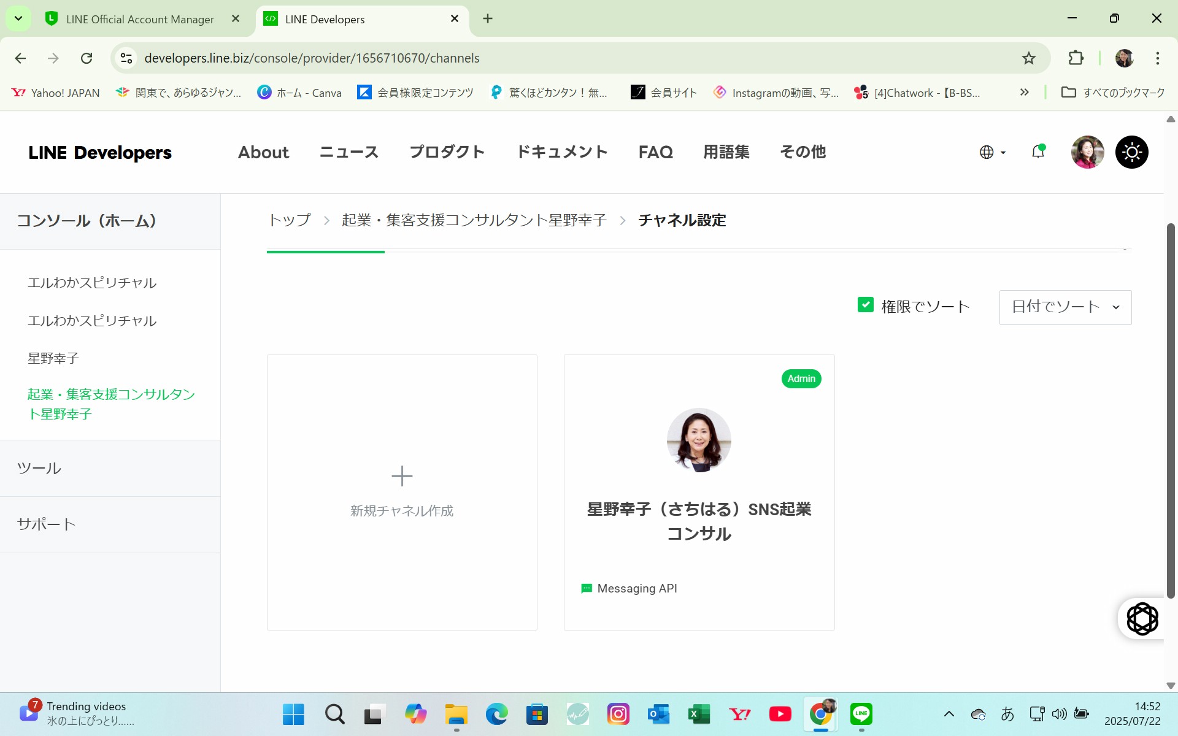Open the 日付でソート dropdown

1065,307
